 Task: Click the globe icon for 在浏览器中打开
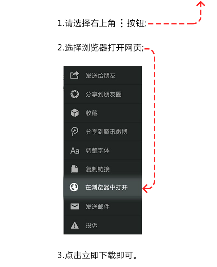coord(74,187)
